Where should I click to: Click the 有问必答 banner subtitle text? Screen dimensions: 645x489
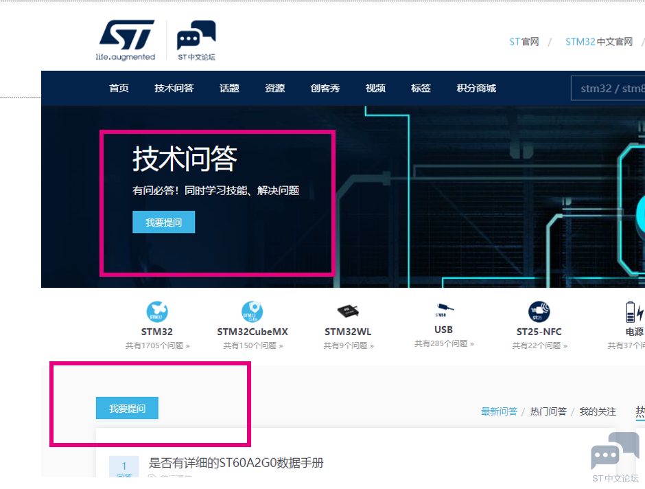[215, 190]
